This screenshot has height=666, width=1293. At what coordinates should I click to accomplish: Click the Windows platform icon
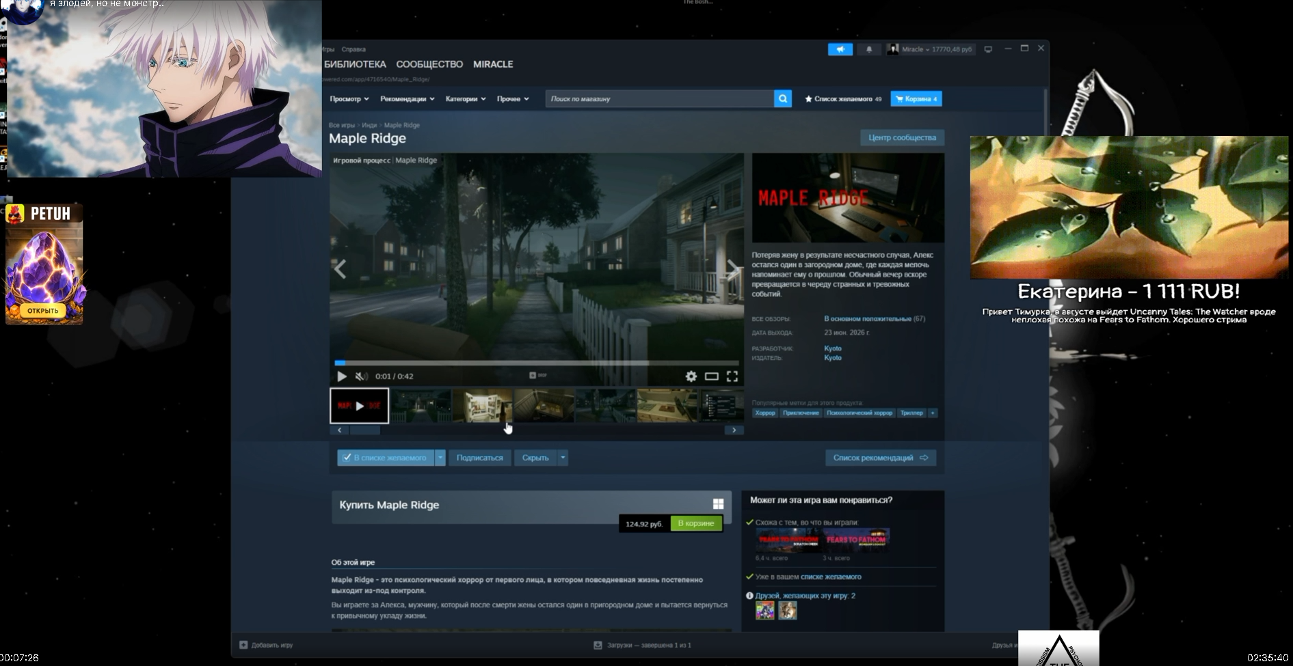coord(718,504)
